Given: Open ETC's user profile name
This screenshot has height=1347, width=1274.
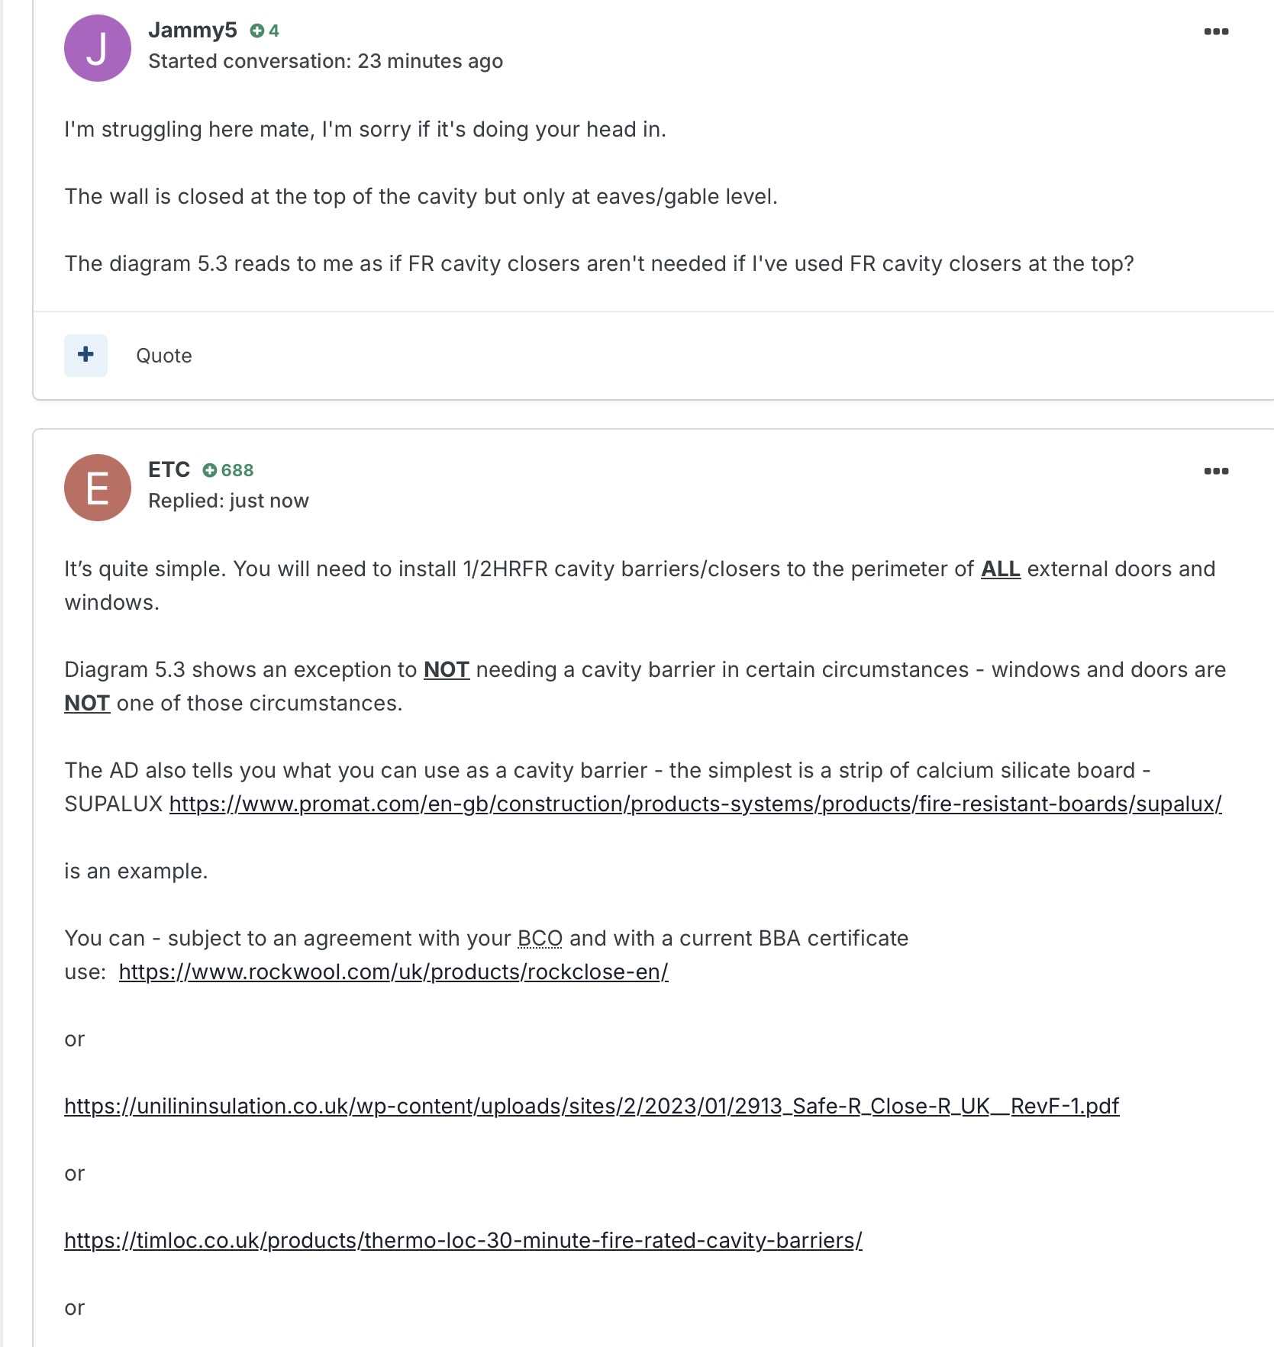Looking at the screenshot, I should pyautogui.click(x=169, y=469).
